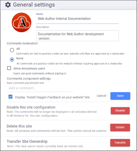This screenshot has height=151, width=137.
Task: Edit the Description text box
Action: [x=77, y=36]
